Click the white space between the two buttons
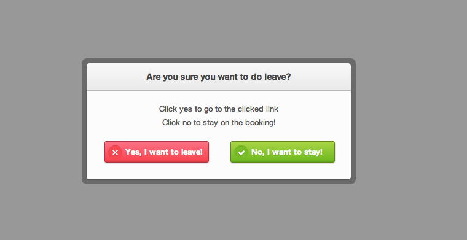467x240 pixels. click(x=219, y=152)
